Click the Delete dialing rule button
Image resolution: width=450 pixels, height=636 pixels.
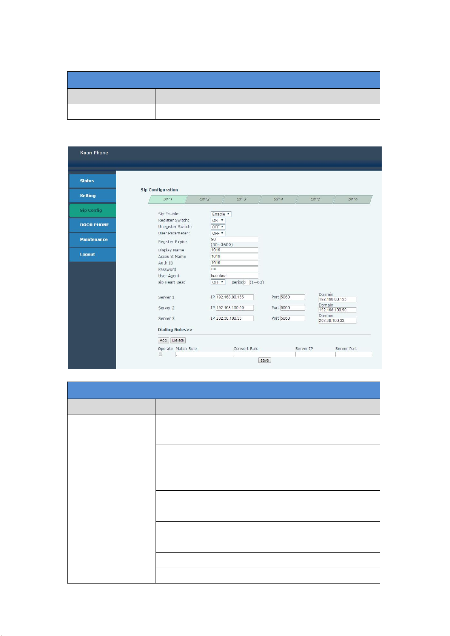178,340
